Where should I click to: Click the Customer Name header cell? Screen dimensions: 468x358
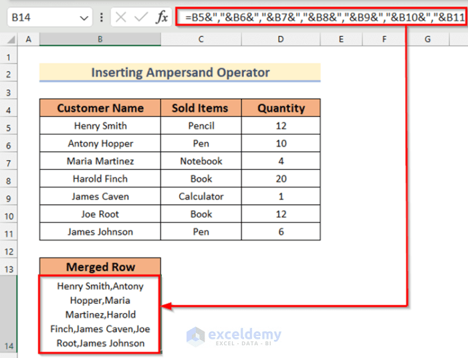(x=100, y=108)
